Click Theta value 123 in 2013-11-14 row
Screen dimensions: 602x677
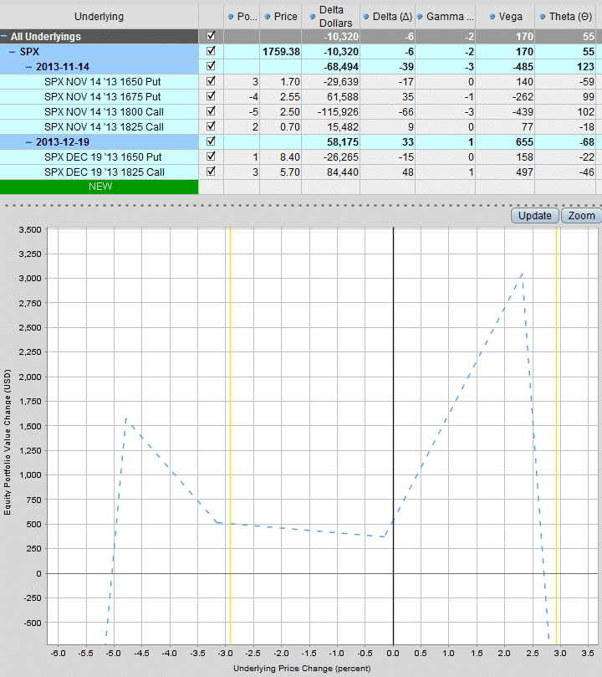(585, 67)
